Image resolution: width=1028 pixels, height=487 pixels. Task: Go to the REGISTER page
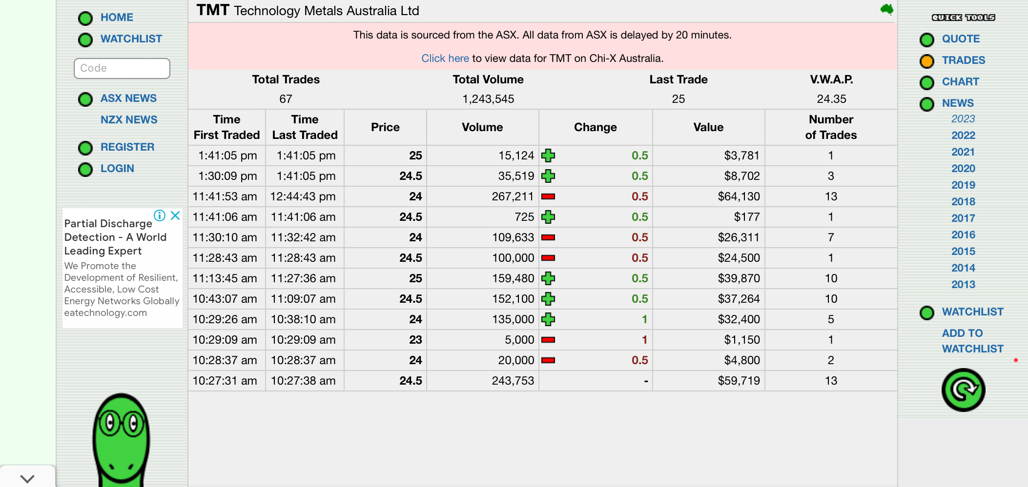127,147
